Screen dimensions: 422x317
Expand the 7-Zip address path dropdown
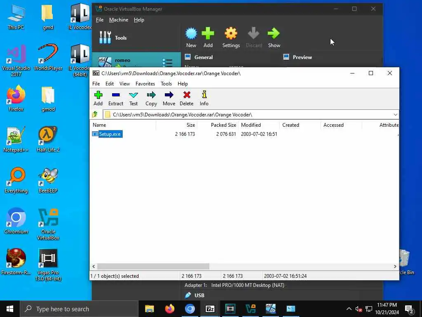pos(395,115)
